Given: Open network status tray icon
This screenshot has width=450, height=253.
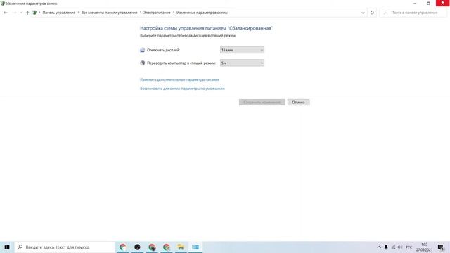Looking at the screenshot, I should (393, 247).
